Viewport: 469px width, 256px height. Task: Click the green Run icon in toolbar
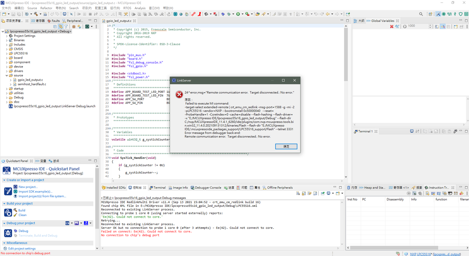pos(238,14)
